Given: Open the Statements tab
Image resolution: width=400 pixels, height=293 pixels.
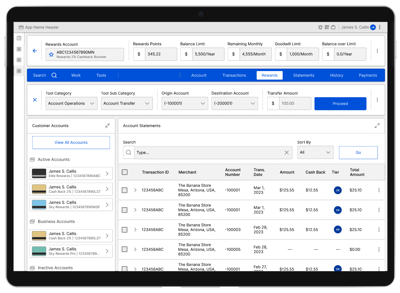Looking at the screenshot, I should tap(303, 75).
